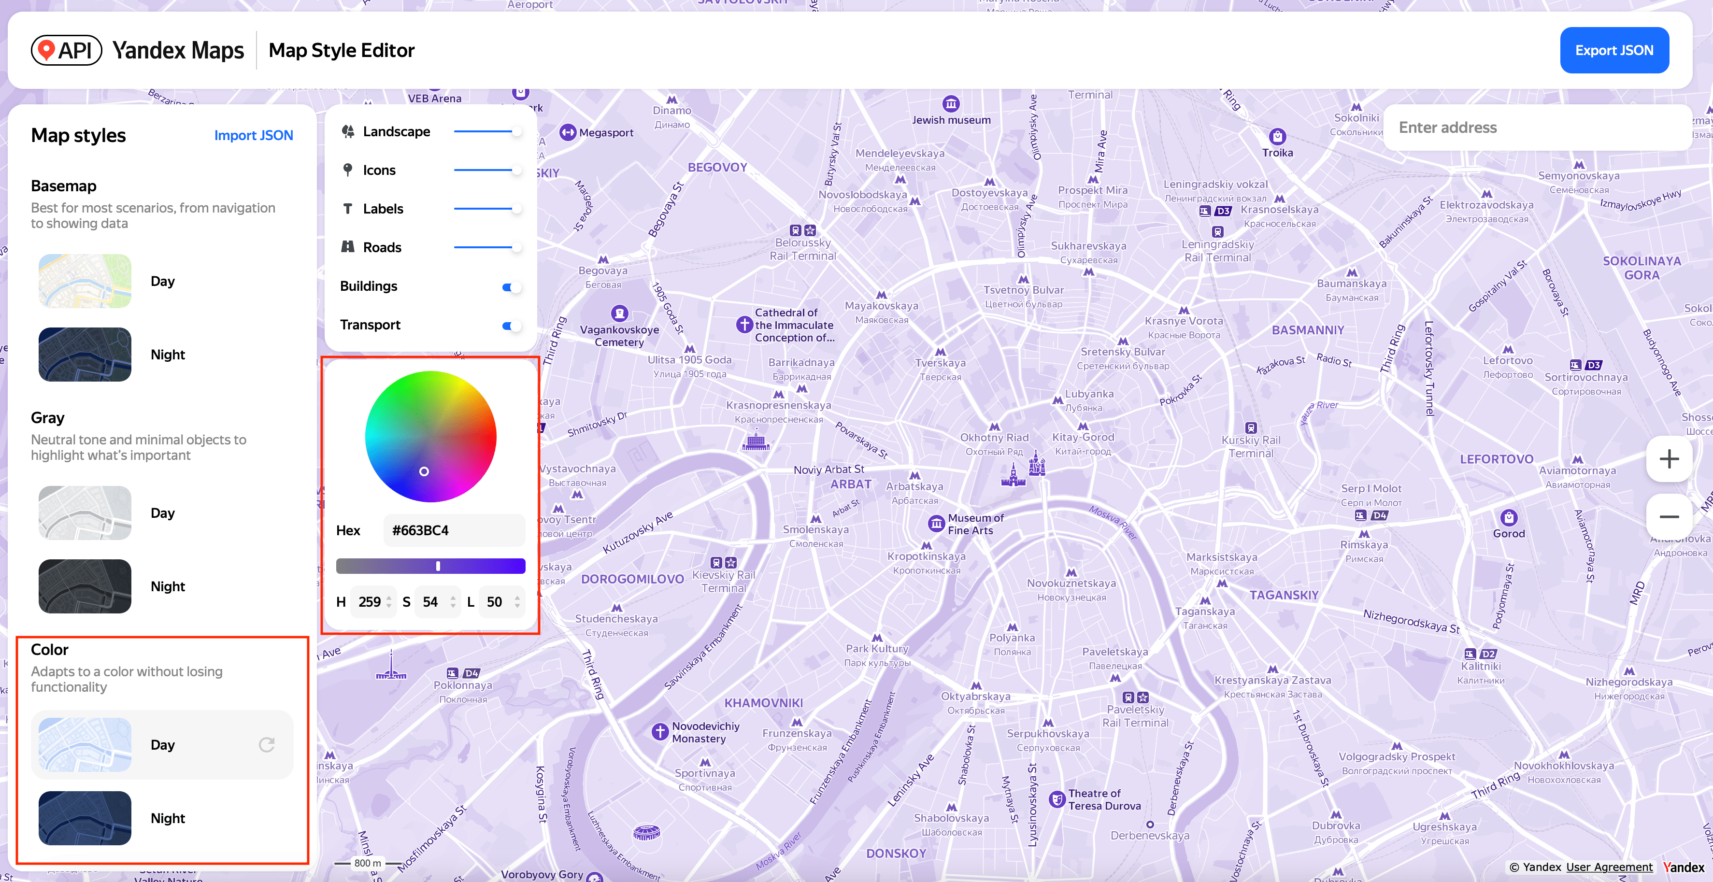Click the Novodevichiy Monastery marker icon
1713x882 pixels.
(x=660, y=732)
